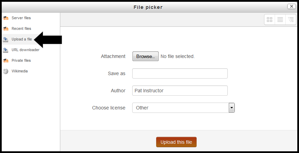Switch to icon grid view
299x153 pixels.
270,20
